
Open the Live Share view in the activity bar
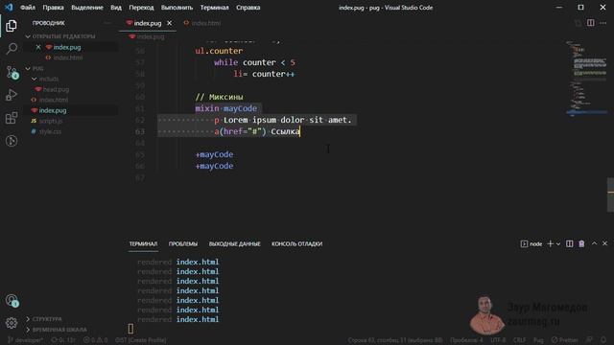[x=12, y=141]
